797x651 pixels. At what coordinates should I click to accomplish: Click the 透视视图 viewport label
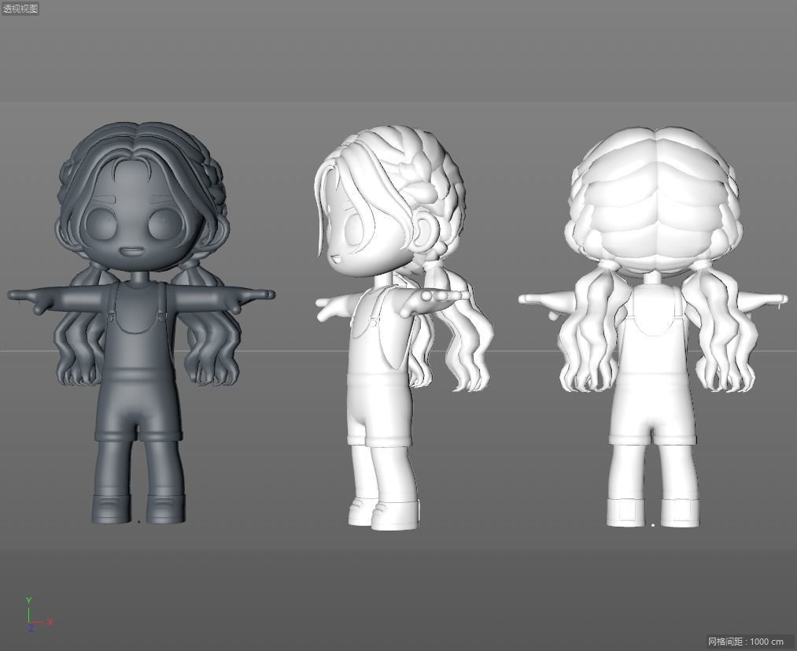pos(20,9)
